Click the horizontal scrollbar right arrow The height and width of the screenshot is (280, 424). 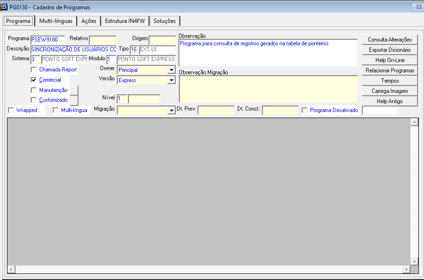pos(406,269)
